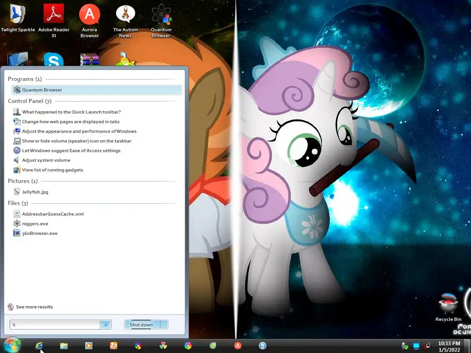
Task: Click the blue monitor tray icon
Action: click(x=416, y=346)
